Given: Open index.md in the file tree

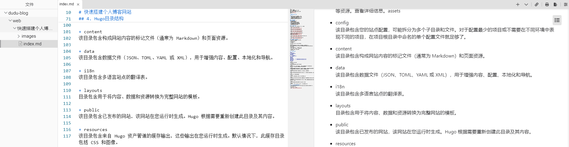Looking at the screenshot, I should tap(32, 44).
